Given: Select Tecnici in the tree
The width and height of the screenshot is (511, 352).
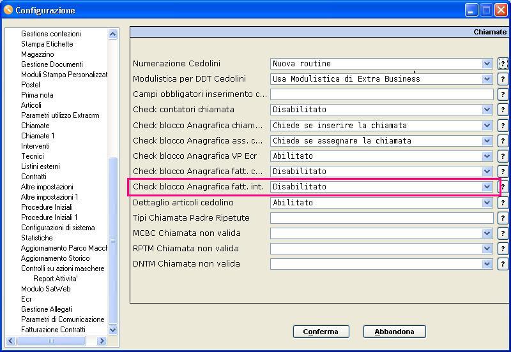Looking at the screenshot, I should pyautogui.click(x=33, y=156).
